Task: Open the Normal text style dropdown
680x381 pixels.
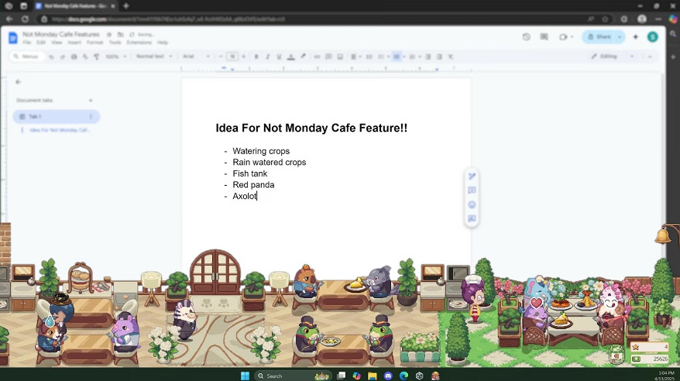Action: tap(153, 57)
